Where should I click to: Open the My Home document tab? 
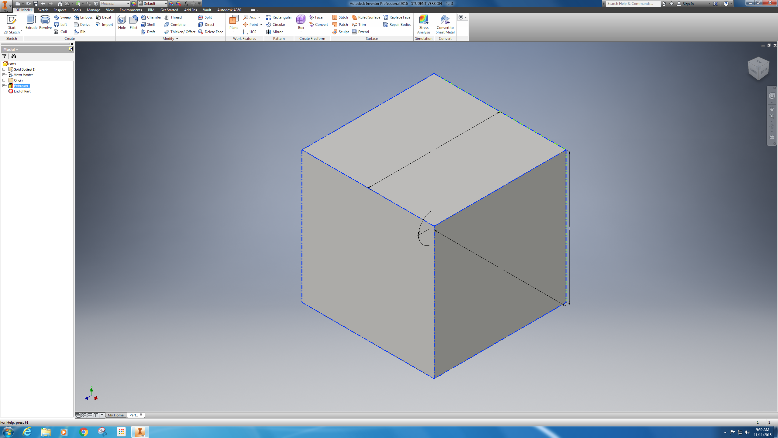coord(116,415)
